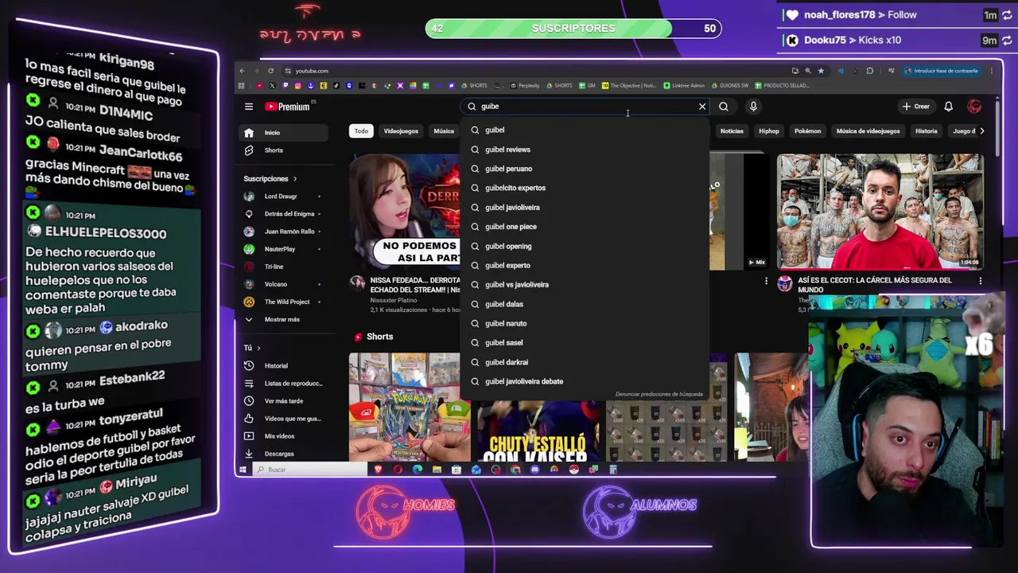Open the Windows Start button

(x=243, y=470)
